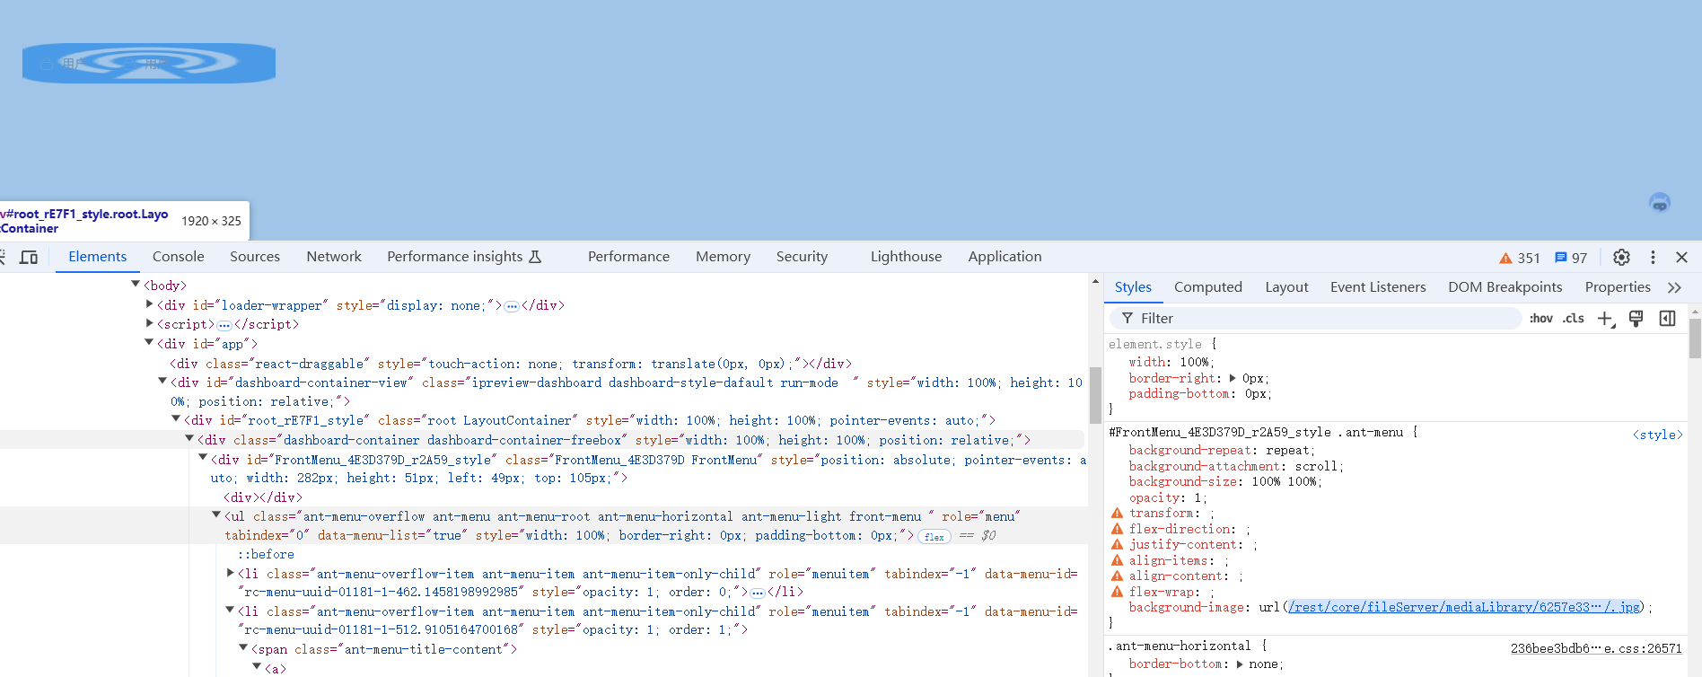Click the 97 issues message indicator
This screenshot has height=677, width=1702.
pyautogui.click(x=1571, y=258)
